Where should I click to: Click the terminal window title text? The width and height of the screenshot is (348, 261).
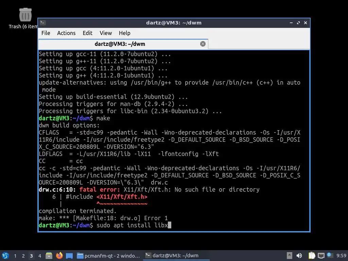pyautogui.click(x=174, y=23)
